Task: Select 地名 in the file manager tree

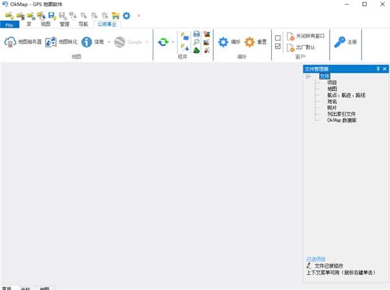Action: 332,101
